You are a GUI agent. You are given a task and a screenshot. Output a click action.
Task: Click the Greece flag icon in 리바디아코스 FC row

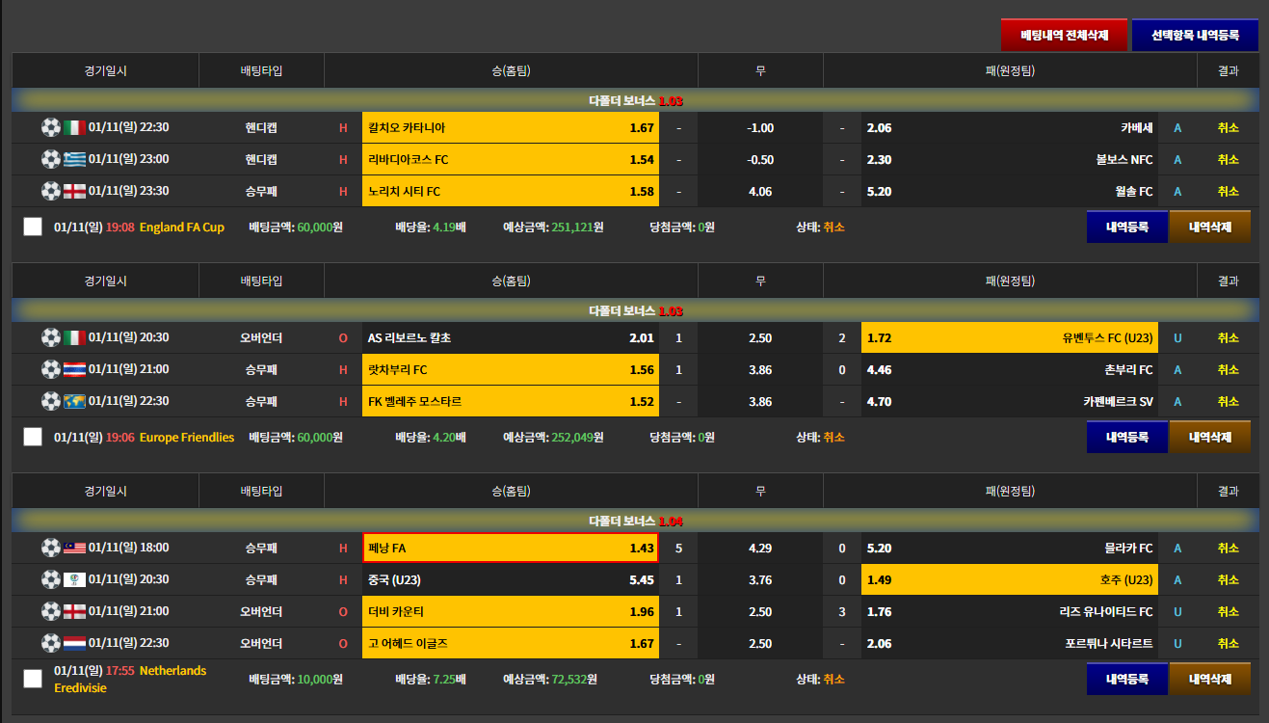[75, 160]
